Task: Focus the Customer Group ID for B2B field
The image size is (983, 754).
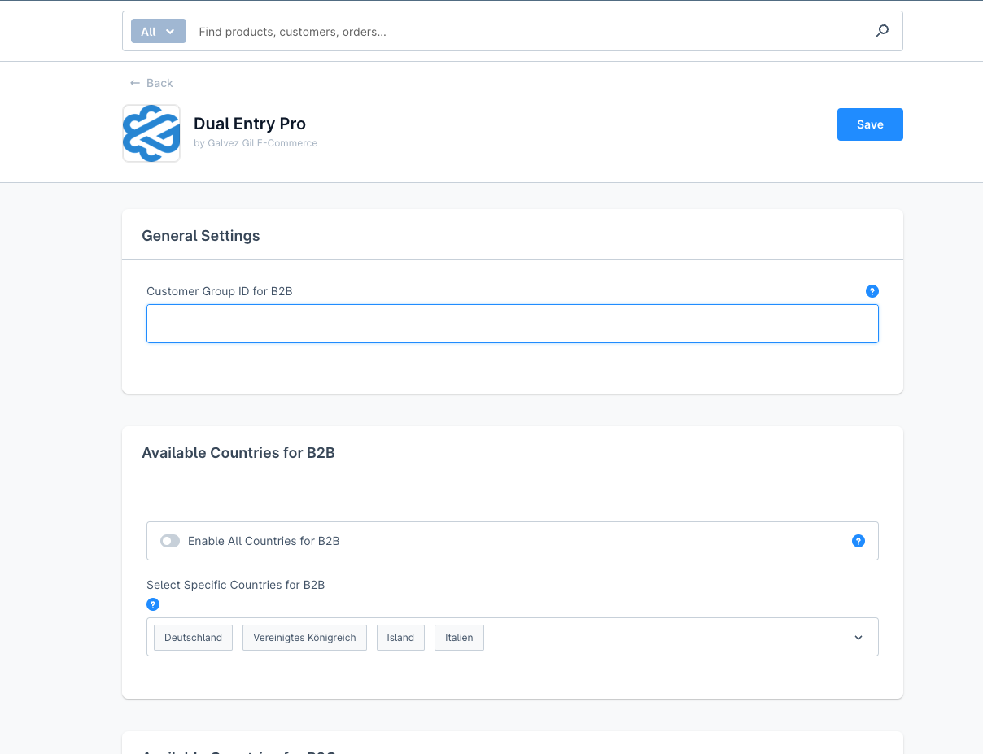Action: [x=513, y=324]
